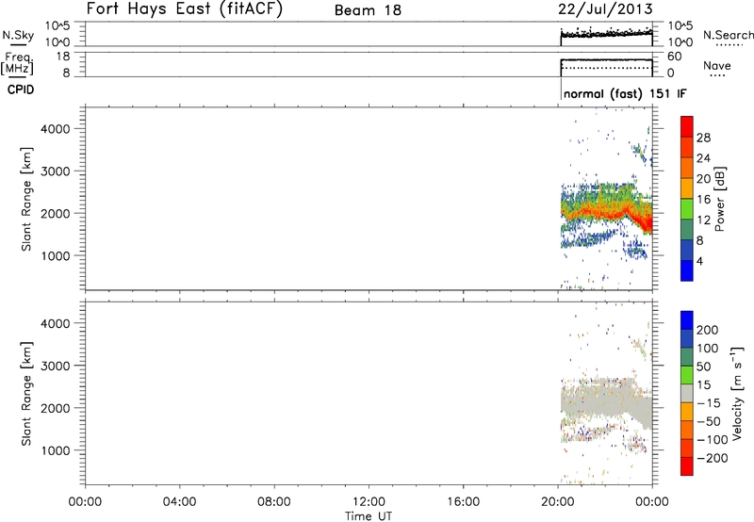Screen dimensions: 754x522
Task: Click the orange-red high power backscatter band
Action: pos(607,210)
